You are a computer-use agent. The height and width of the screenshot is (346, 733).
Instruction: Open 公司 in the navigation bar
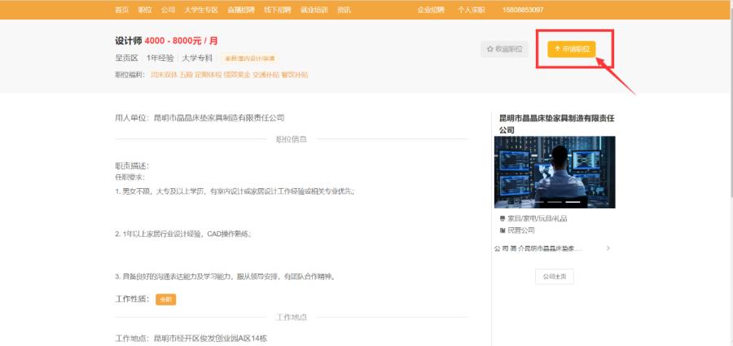tap(168, 10)
